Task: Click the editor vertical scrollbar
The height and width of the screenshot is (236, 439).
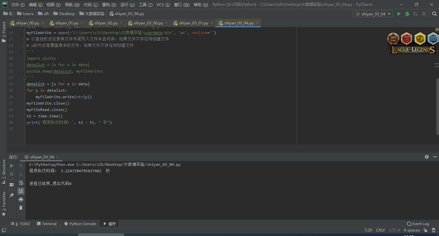Action: pos(437,106)
